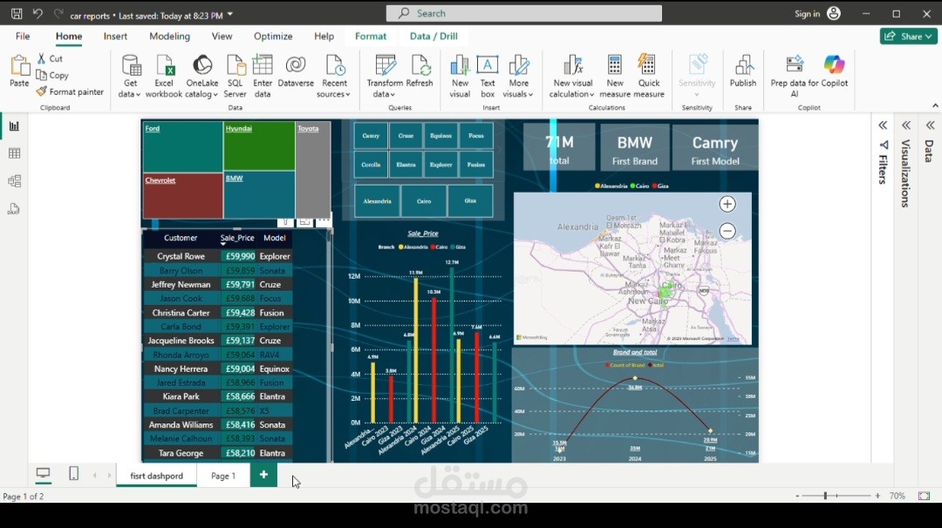Switch to the Modeling ribbon tab
942x528 pixels.
(169, 36)
